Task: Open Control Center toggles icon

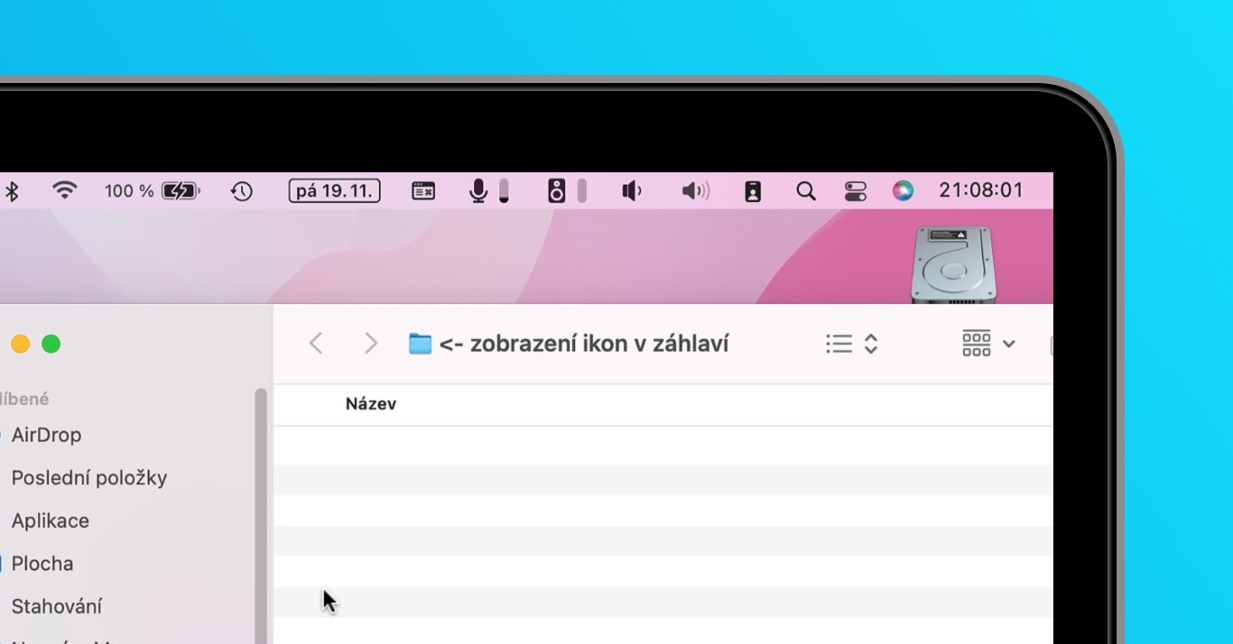Action: coord(855,190)
